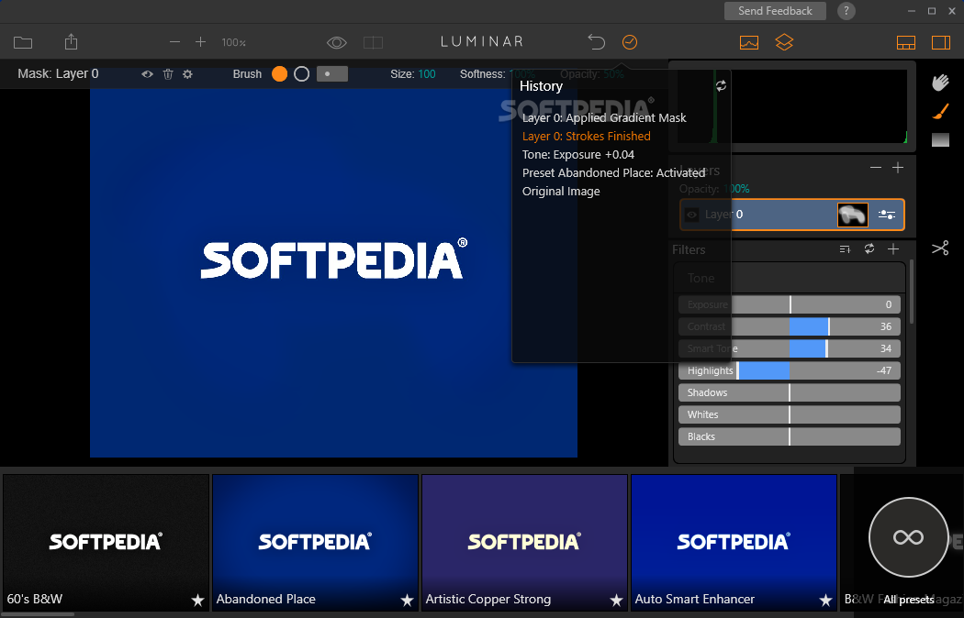Select the Hand move tool
Viewport: 964px width, 618px height.
point(940,83)
